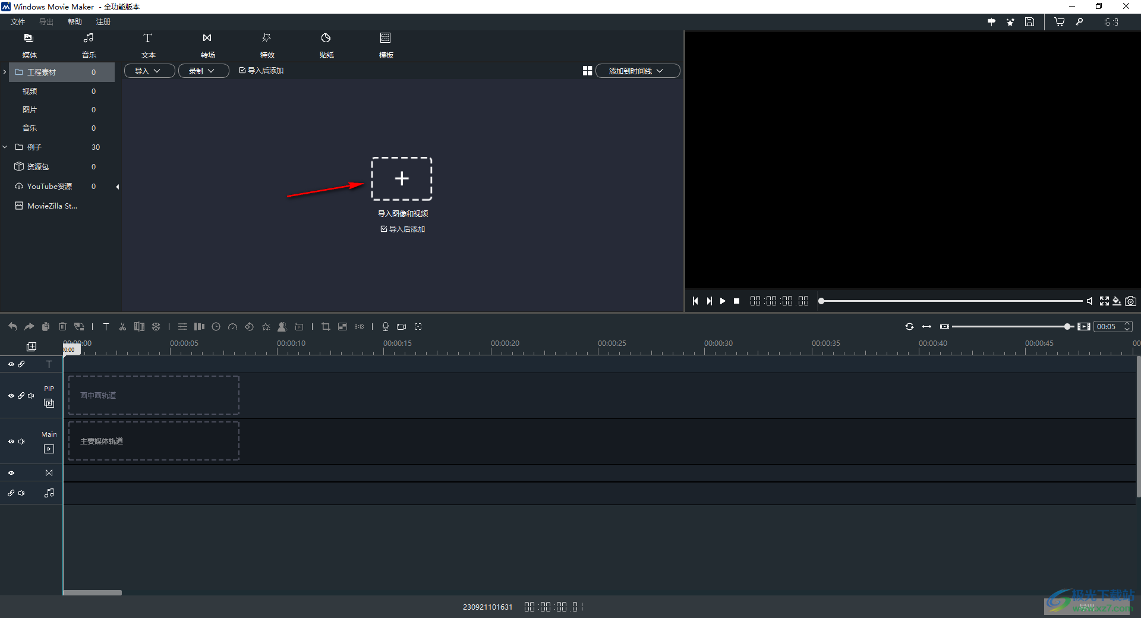
Task: Mute the music track audio
Action: tap(21, 493)
